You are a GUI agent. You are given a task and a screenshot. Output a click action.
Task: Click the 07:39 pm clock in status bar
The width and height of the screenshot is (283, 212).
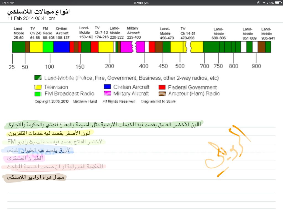tap(141, 3)
